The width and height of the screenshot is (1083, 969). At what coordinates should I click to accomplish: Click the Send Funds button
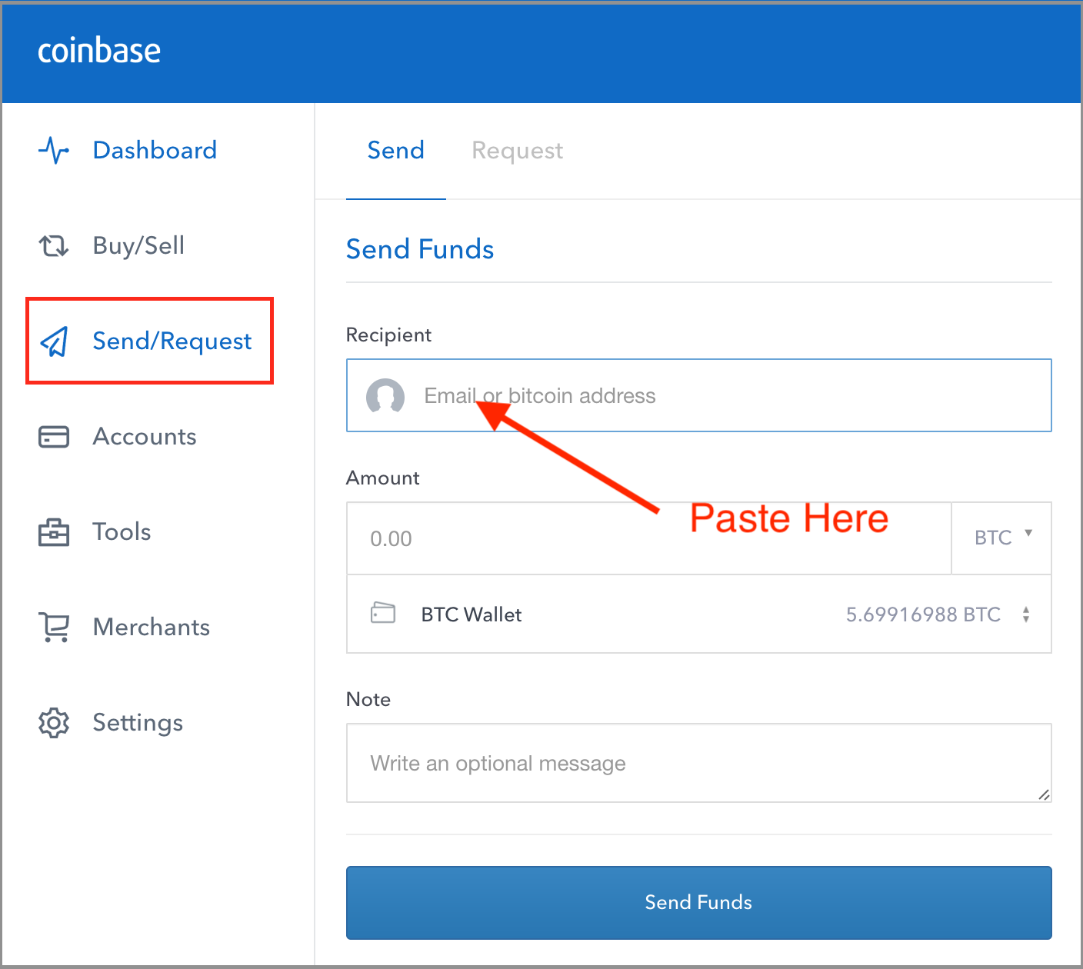pos(699,903)
